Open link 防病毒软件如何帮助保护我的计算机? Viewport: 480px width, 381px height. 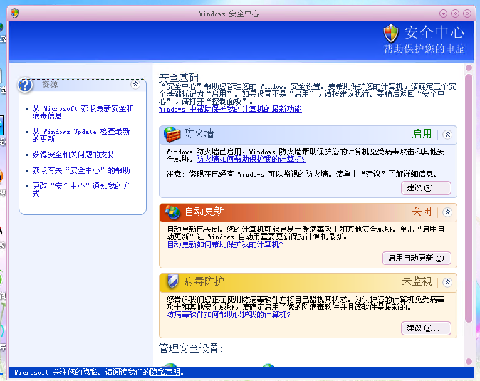(228, 315)
